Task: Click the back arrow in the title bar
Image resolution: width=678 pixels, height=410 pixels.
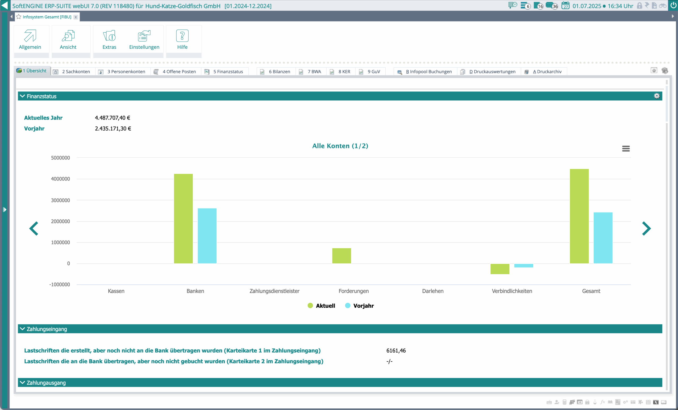Action: tap(5, 6)
